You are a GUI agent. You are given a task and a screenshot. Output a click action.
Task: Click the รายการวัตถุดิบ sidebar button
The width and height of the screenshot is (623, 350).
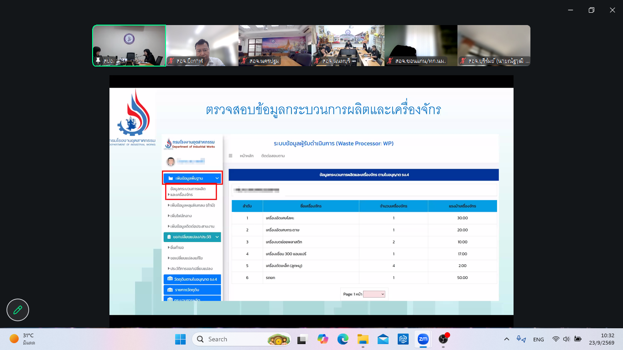[x=192, y=290]
